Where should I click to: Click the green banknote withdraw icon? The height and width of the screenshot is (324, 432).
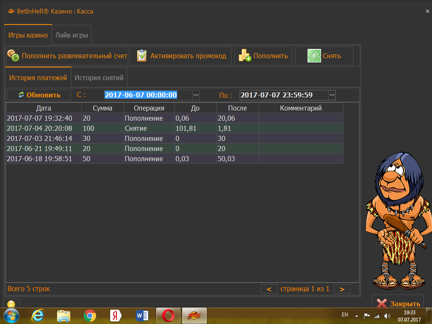[x=314, y=56]
